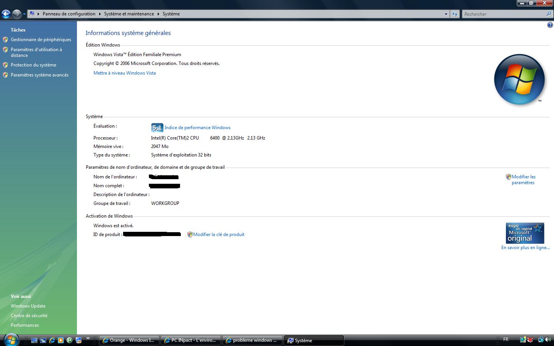Click the network connection tray icon
The width and height of the screenshot is (554, 346).
coord(541,340)
